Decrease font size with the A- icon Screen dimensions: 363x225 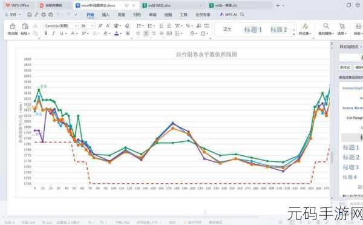tap(108, 25)
